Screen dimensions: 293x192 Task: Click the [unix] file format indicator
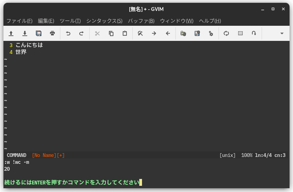(228, 155)
